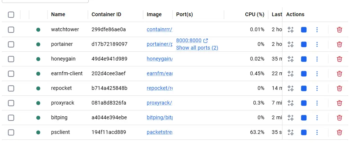Open more-actions menu for earnfm-client

point(317,74)
